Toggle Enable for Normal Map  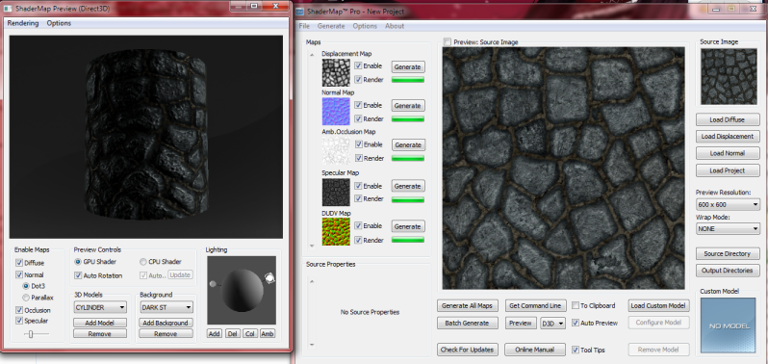(359, 105)
